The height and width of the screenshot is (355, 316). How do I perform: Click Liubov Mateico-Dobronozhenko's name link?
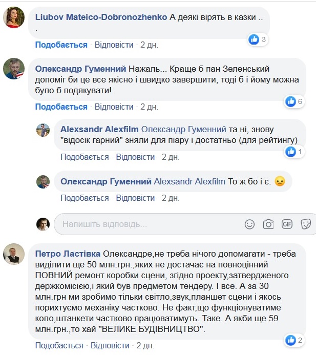[101, 16]
